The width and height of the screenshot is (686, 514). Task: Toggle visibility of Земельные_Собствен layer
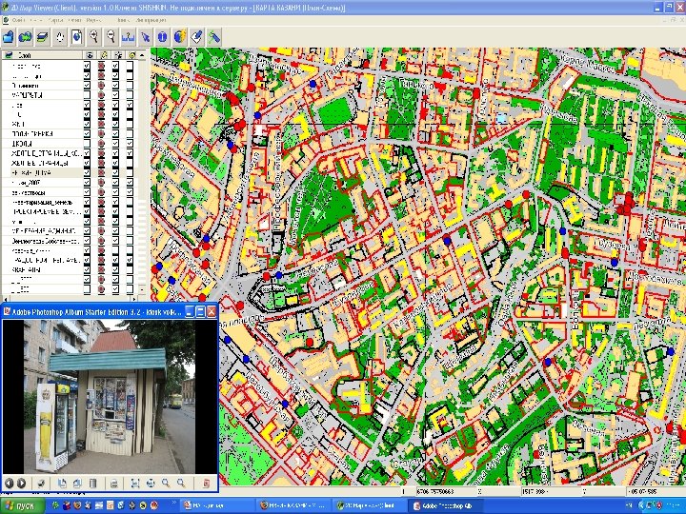(87, 241)
